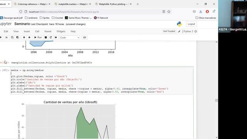Image resolution: width=247 pixels, height=139 pixels.
Task: Click the edit pencil icon near kernel name
Action: [179, 31]
